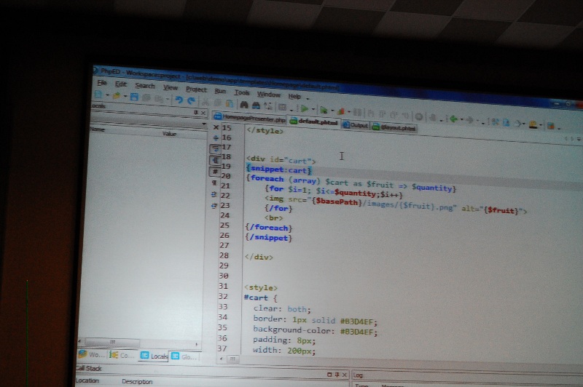Expand the Run button dropdown arrow
Screen dimensions: 583x387
pyautogui.click(x=313, y=109)
